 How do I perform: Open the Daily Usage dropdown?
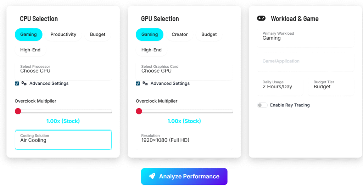coord(280,86)
